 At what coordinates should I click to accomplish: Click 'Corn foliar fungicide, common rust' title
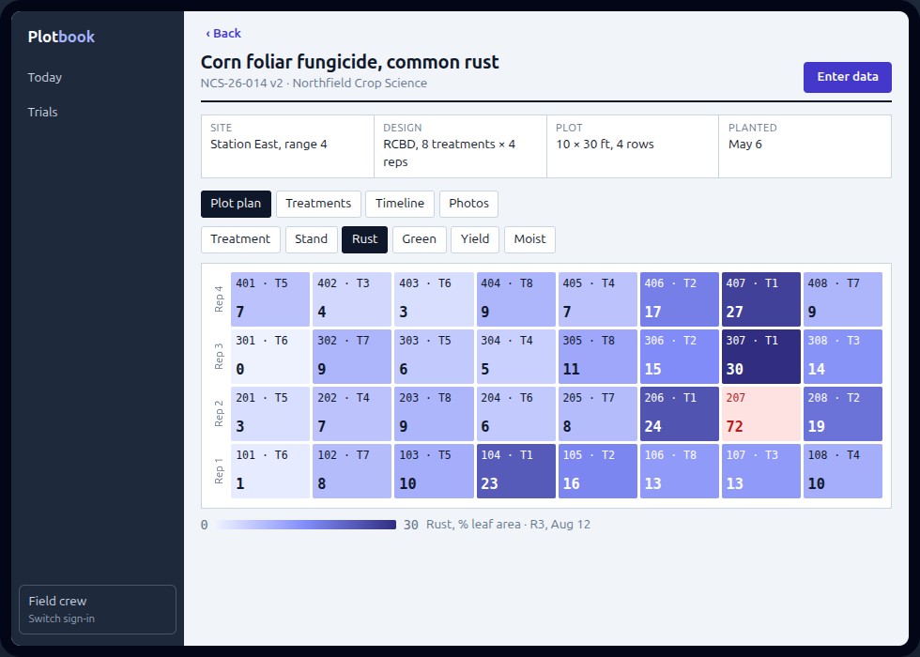tap(349, 62)
